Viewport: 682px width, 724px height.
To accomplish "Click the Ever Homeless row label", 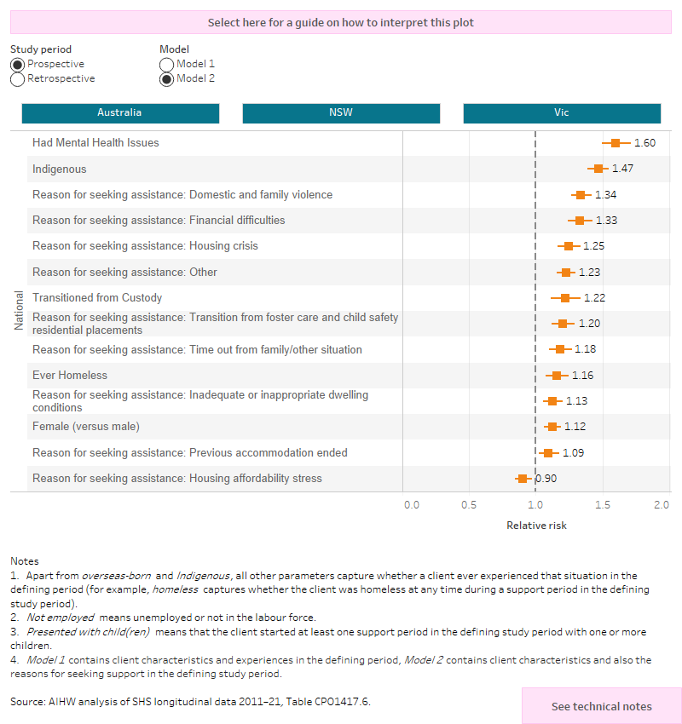I will [x=67, y=375].
